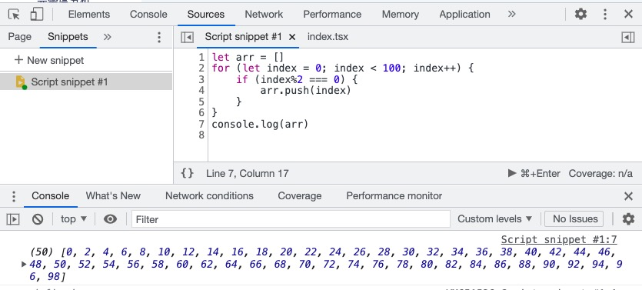Viewport: 642px width, 290px height.
Task: Show console sidebar icon
Action: click(x=13, y=219)
